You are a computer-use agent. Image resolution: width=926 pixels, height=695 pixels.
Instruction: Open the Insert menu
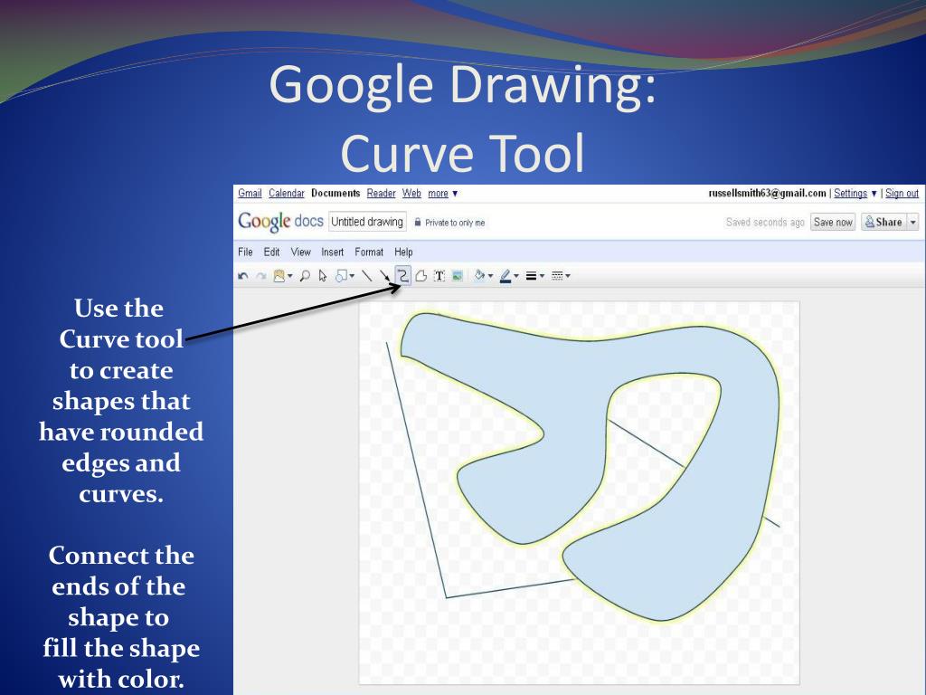[x=333, y=252]
